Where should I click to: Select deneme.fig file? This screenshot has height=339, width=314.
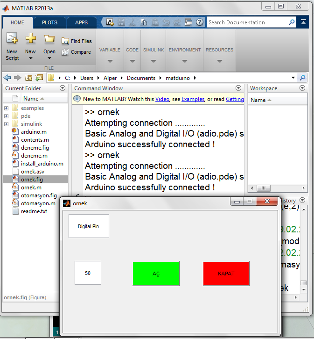[35, 148]
